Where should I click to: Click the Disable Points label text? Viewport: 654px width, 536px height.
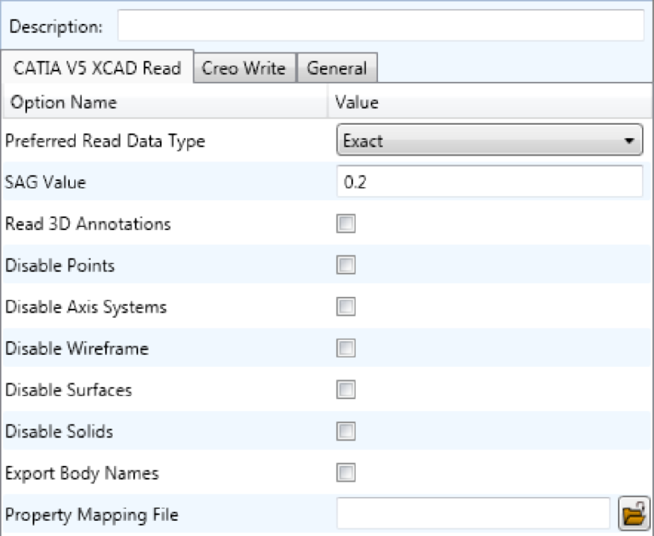59,265
